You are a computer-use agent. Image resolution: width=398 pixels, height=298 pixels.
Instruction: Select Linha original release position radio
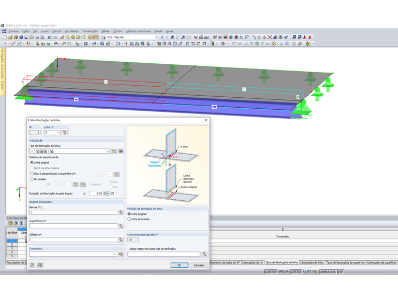(129, 214)
